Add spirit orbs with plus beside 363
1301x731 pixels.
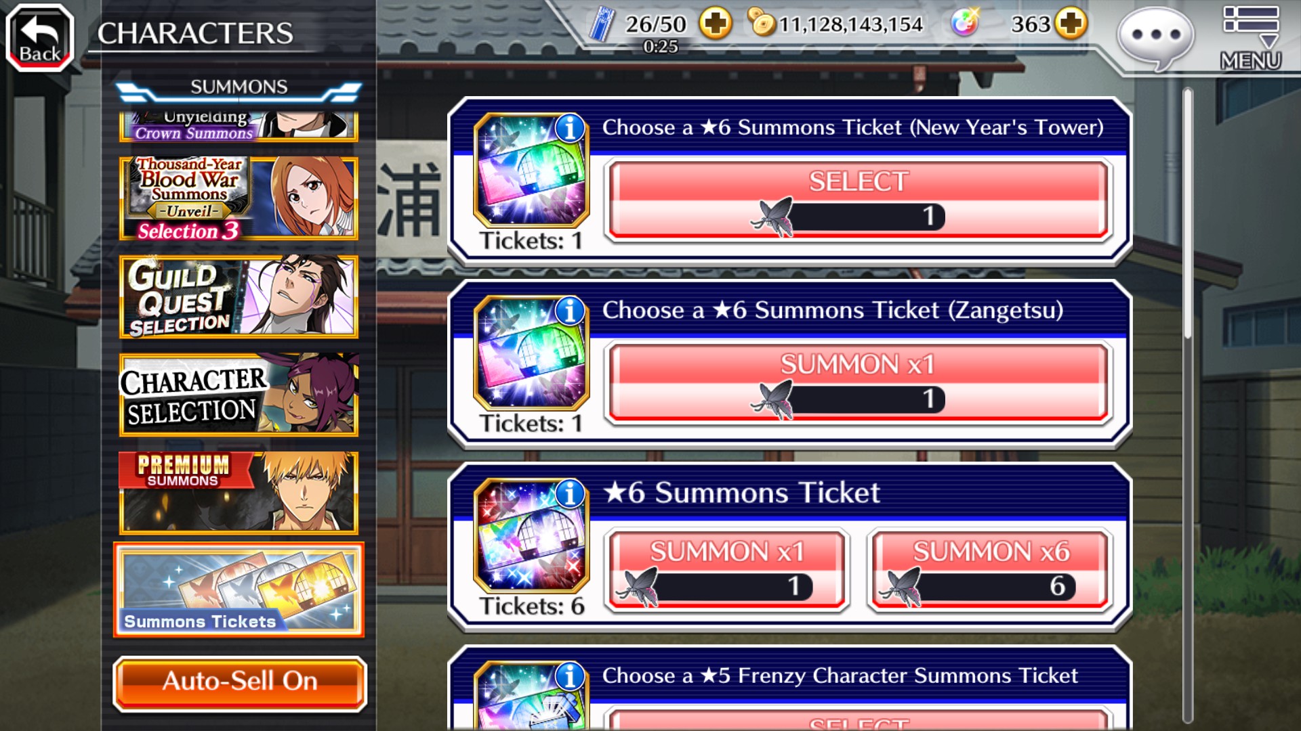[x=1071, y=24]
